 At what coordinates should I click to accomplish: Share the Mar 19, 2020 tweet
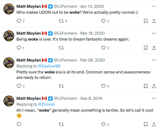pyautogui.click(x=154, y=48)
